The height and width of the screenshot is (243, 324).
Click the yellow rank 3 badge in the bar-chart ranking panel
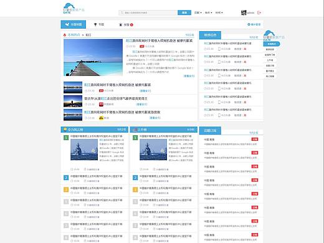[135, 189]
